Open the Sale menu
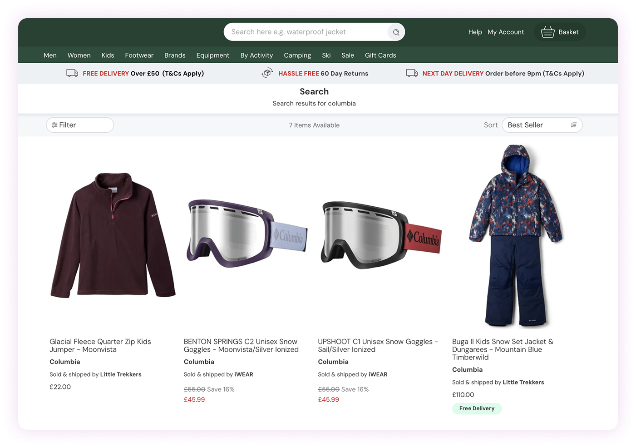 coord(348,55)
